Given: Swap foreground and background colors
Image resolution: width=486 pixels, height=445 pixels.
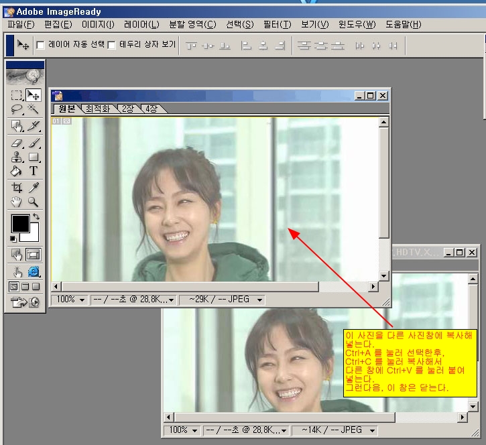Looking at the screenshot, I should click(x=36, y=216).
